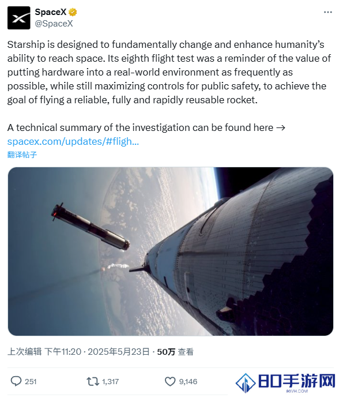Click the SpaceX display name
The height and width of the screenshot is (398, 343).
point(51,12)
